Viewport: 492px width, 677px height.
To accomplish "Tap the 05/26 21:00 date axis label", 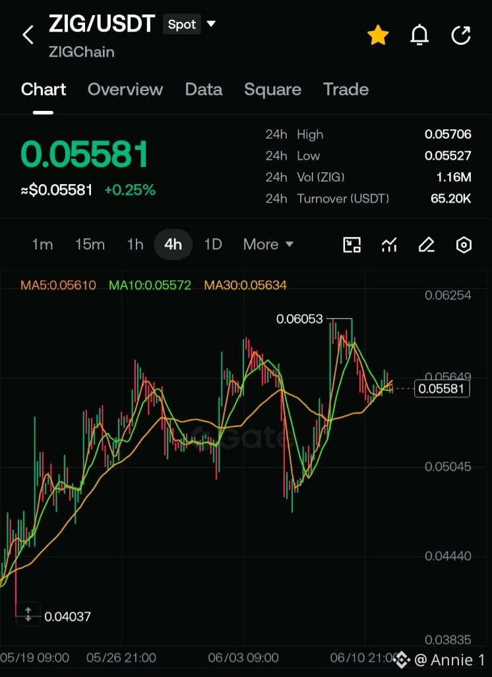I will click(x=121, y=658).
